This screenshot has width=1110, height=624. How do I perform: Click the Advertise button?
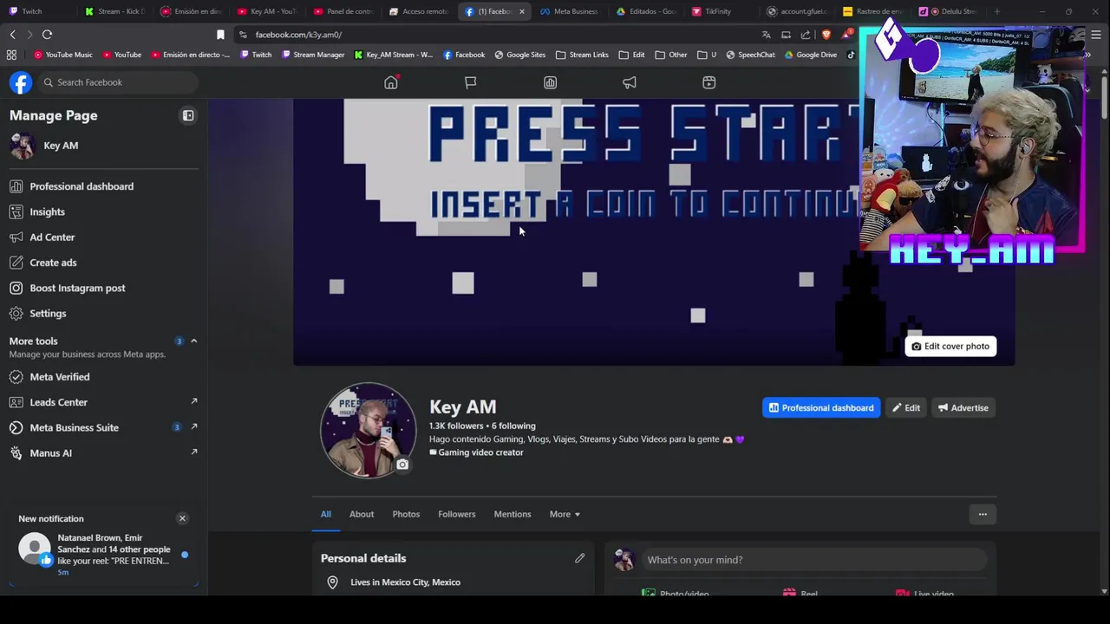tap(963, 407)
